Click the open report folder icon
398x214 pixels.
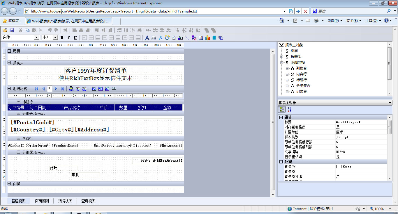click(5, 30)
